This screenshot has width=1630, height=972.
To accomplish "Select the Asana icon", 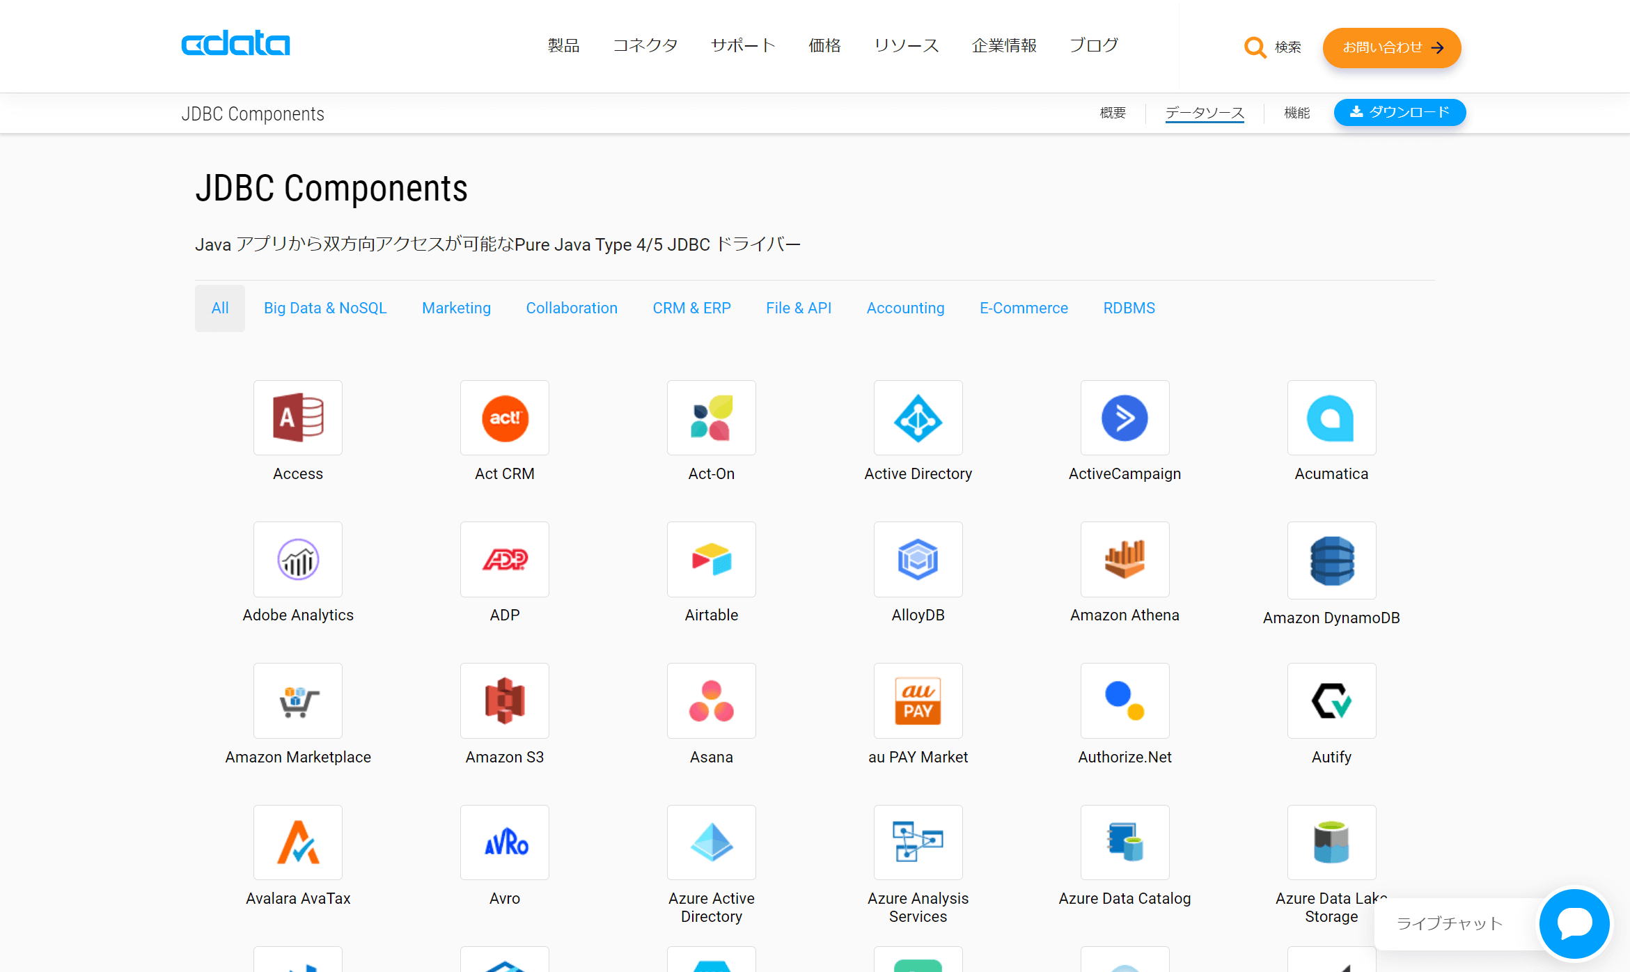I will click(x=711, y=700).
